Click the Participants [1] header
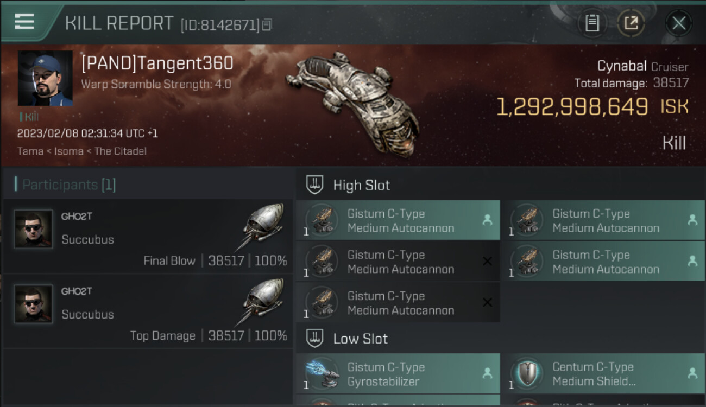 click(x=66, y=185)
